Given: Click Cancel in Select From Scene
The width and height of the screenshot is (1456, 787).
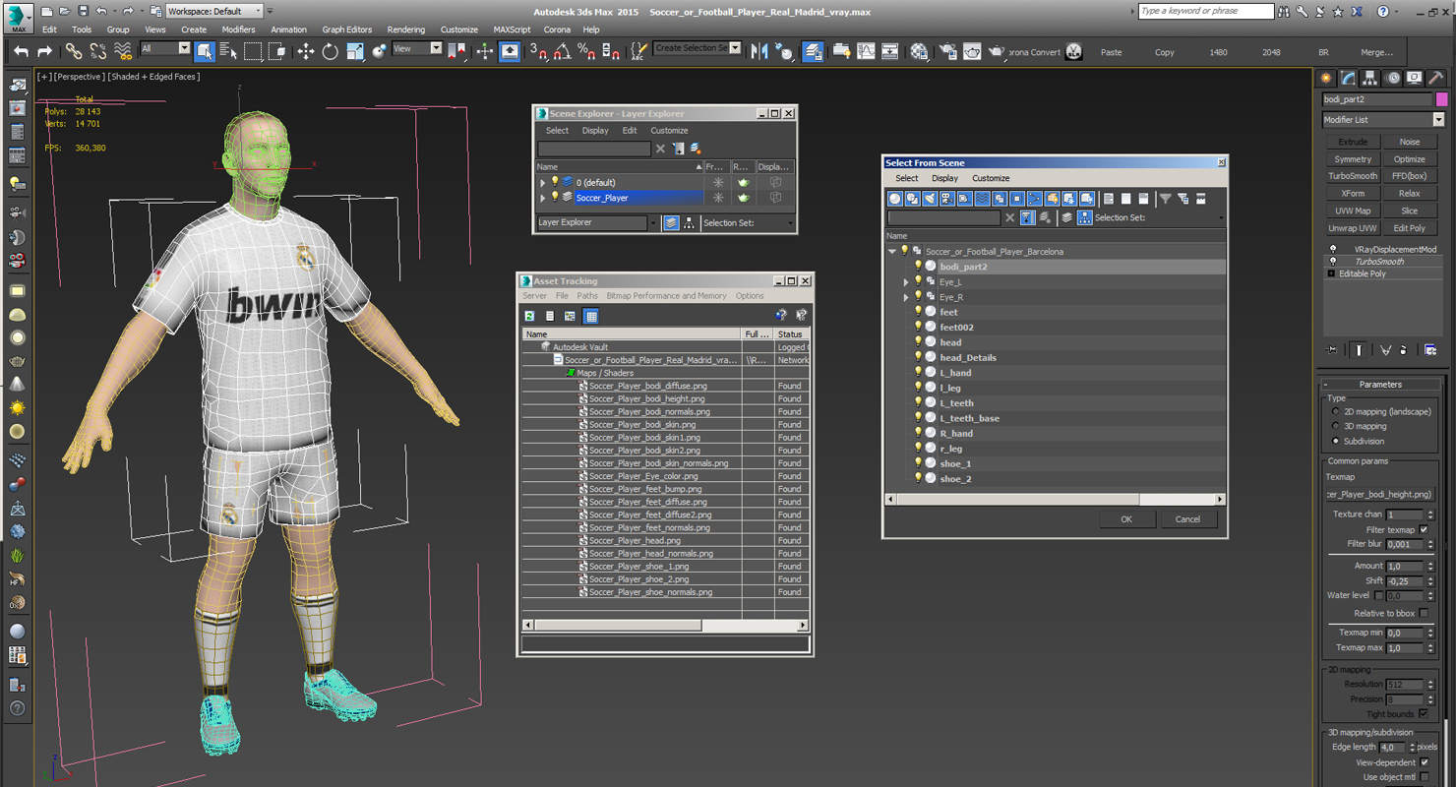Looking at the screenshot, I should coord(1187,519).
